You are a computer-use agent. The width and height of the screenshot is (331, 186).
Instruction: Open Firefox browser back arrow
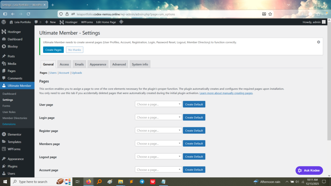(x=13, y=14)
